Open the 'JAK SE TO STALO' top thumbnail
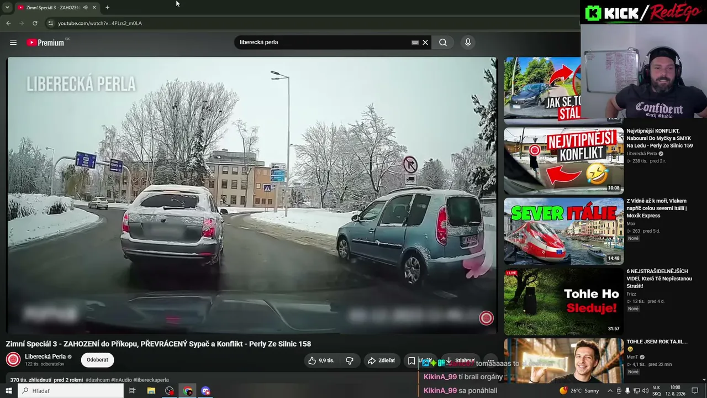This screenshot has width=707, height=398. (542, 90)
